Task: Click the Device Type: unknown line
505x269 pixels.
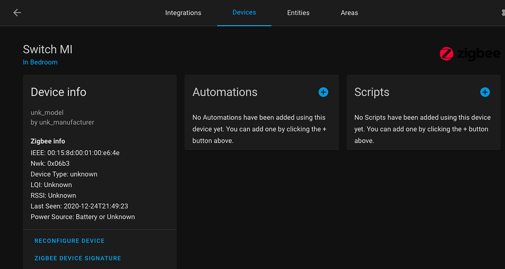Action: pos(64,174)
